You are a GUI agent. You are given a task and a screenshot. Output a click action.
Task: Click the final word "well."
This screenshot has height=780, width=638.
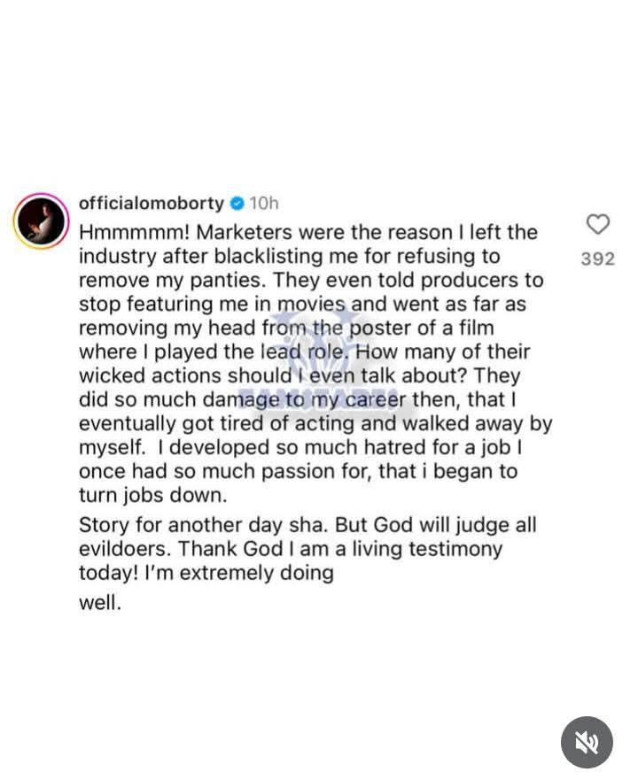pyautogui.click(x=99, y=609)
